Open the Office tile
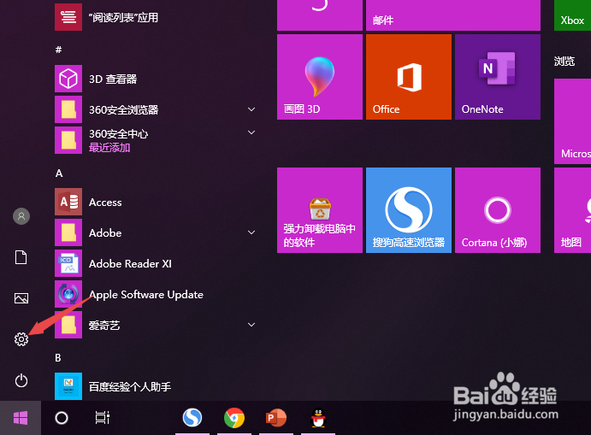The image size is (591, 435). (x=409, y=77)
